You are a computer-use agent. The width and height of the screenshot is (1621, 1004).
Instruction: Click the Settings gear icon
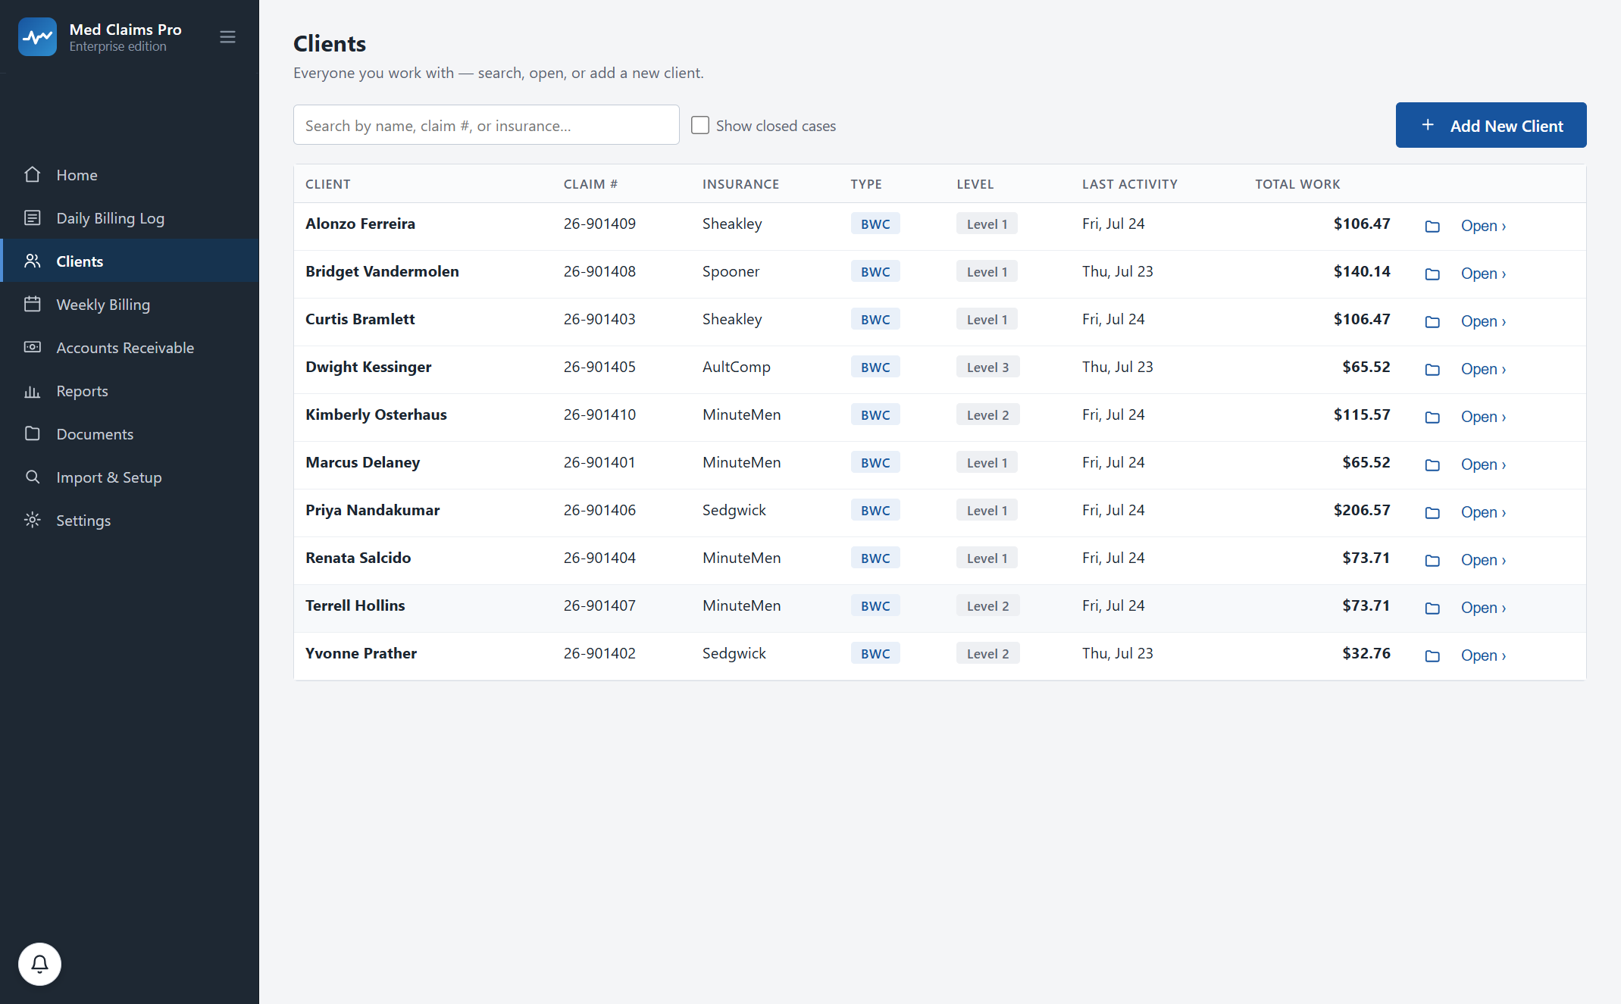tap(32, 521)
